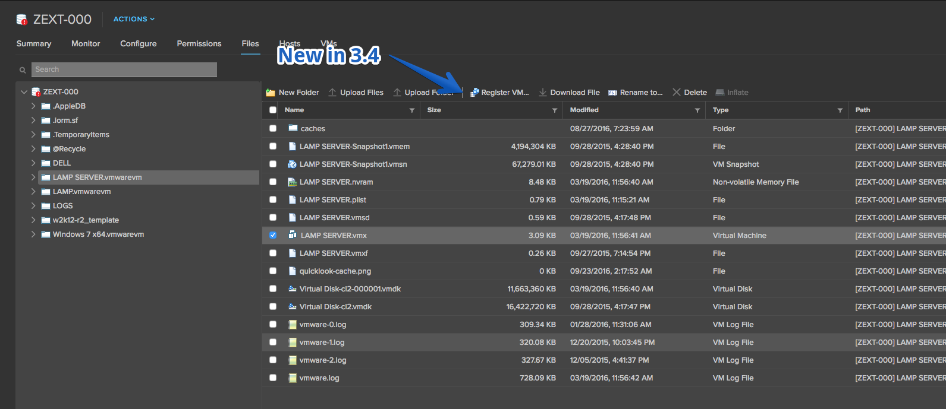The image size is (946, 409).
Task: Click the LAMP SERVER.plist file name
Action: coord(333,200)
